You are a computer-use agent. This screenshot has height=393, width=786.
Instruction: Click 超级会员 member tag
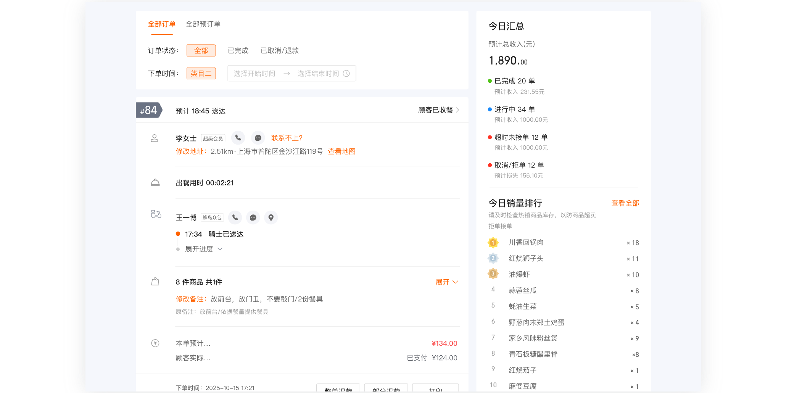tap(213, 139)
